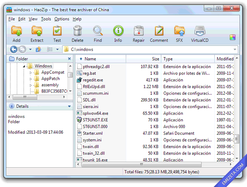
Task: Click the ST5UNST.EXE file icon
Action: (x=79, y=120)
